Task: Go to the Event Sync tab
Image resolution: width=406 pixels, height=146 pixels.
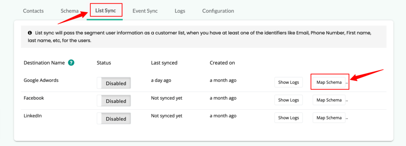Action: pos(145,11)
